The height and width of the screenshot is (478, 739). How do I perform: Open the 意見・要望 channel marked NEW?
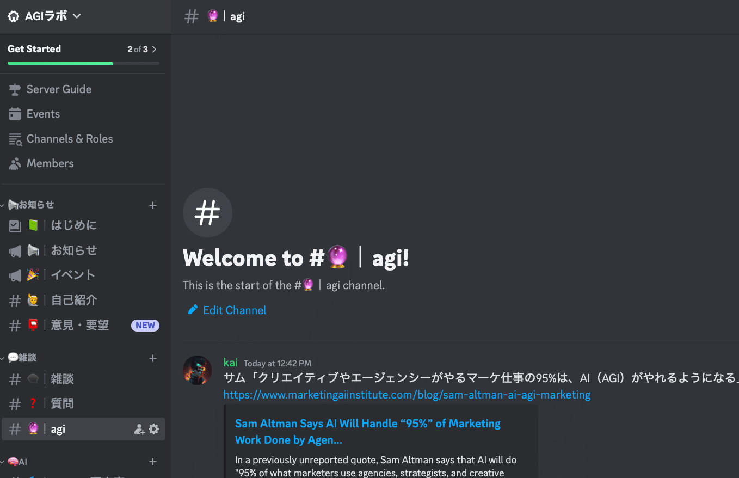79,326
